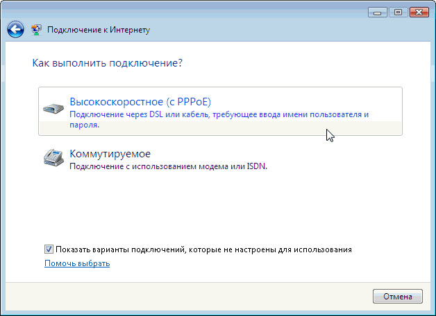Go back with the blue arrow button
Screen dimensions: 436x316
point(15,29)
